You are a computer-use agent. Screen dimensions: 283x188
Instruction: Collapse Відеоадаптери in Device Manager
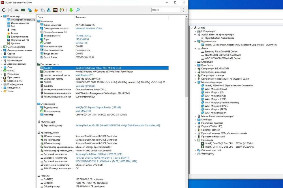(x=195, y=41)
